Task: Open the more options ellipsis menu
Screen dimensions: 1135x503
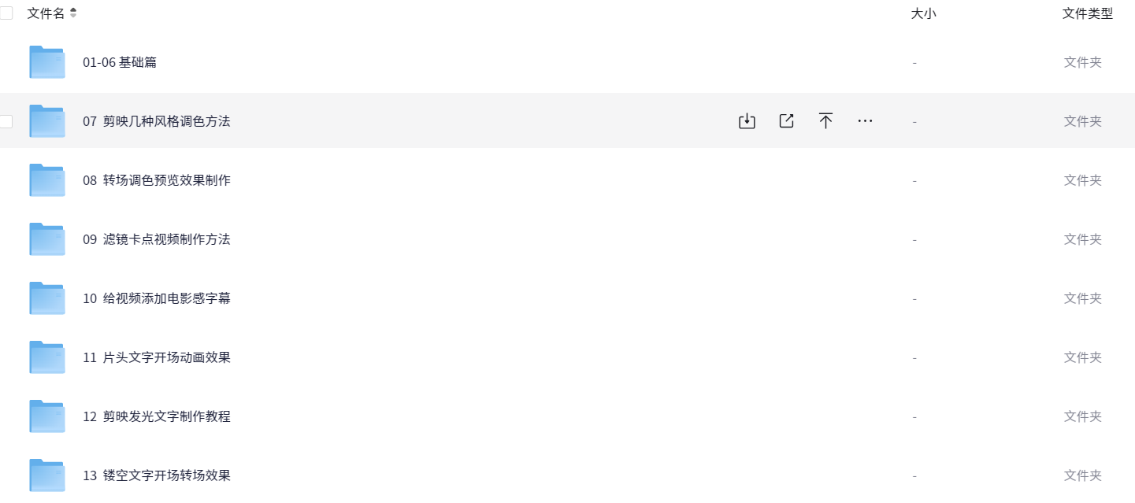Action: tap(865, 121)
